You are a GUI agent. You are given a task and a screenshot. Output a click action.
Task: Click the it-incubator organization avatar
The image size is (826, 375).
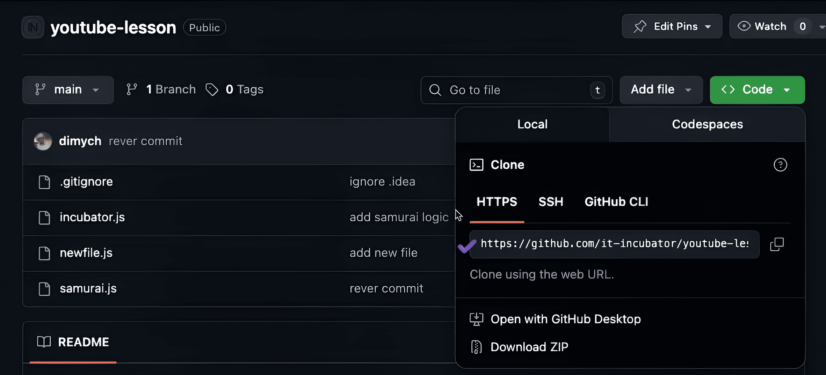tap(33, 27)
